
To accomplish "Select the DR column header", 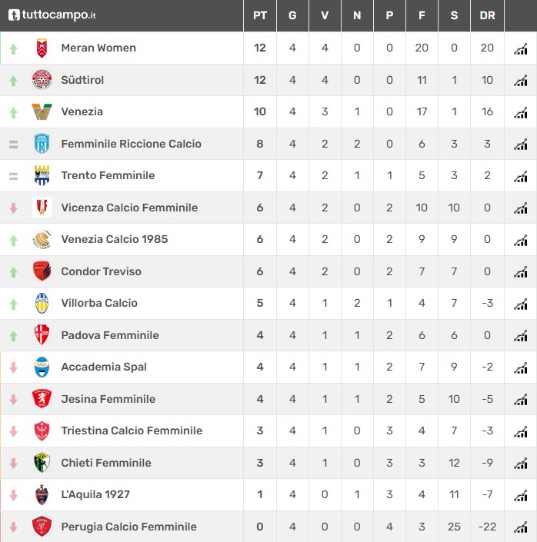I will pos(487,15).
